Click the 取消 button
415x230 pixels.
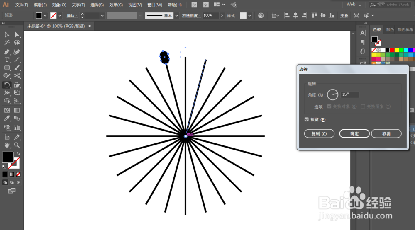[x=386, y=133]
